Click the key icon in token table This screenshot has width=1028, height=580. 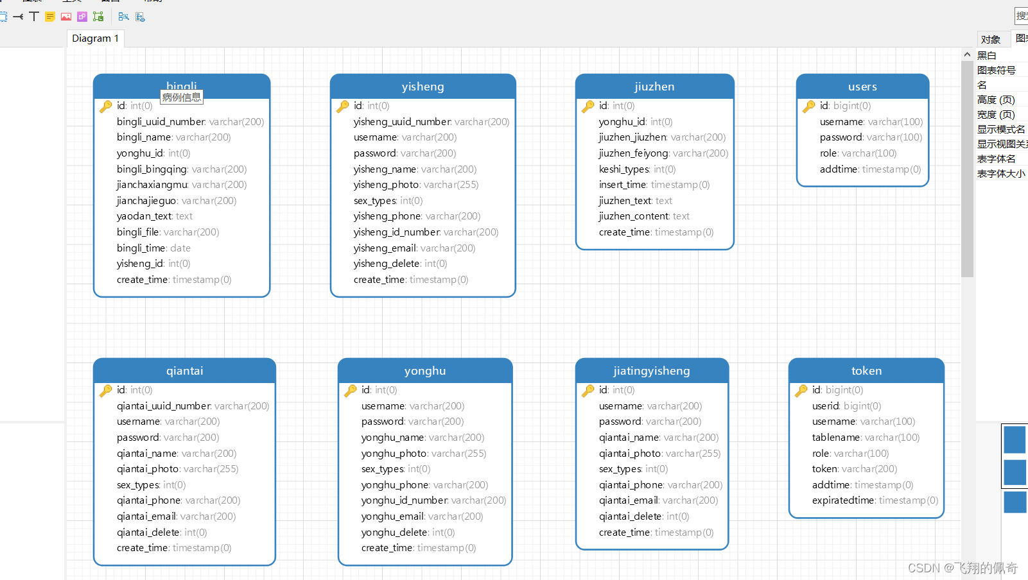pyautogui.click(x=801, y=390)
